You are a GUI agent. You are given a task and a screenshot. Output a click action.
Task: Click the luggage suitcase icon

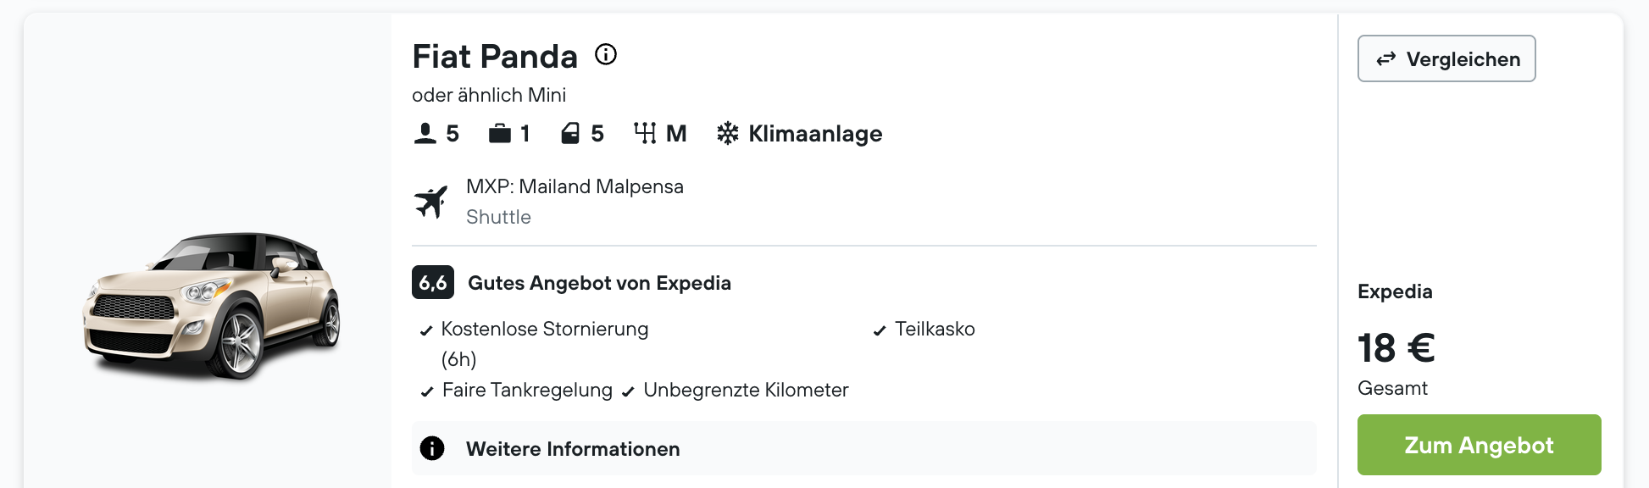click(x=500, y=134)
